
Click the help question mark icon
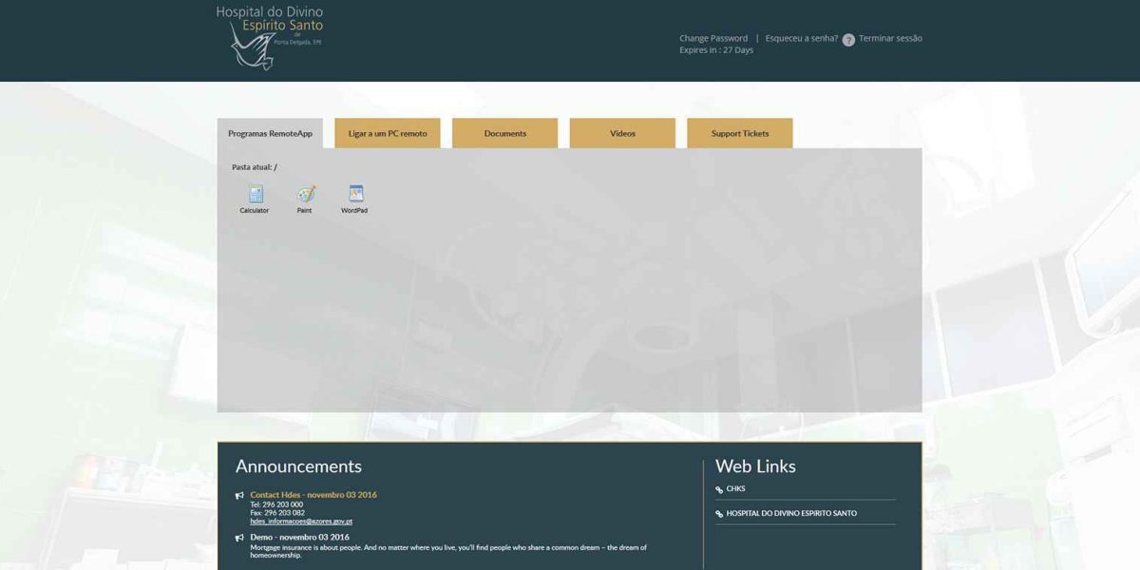846,39
